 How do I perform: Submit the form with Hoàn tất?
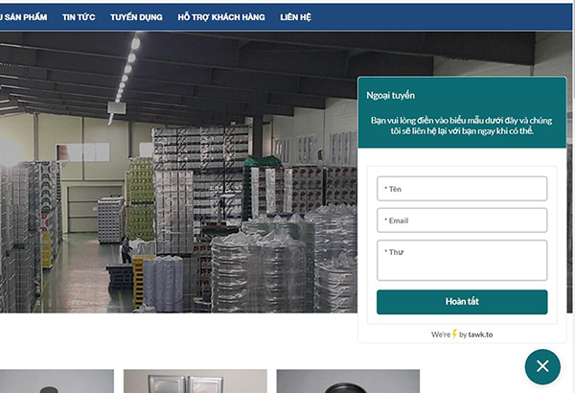tap(462, 302)
